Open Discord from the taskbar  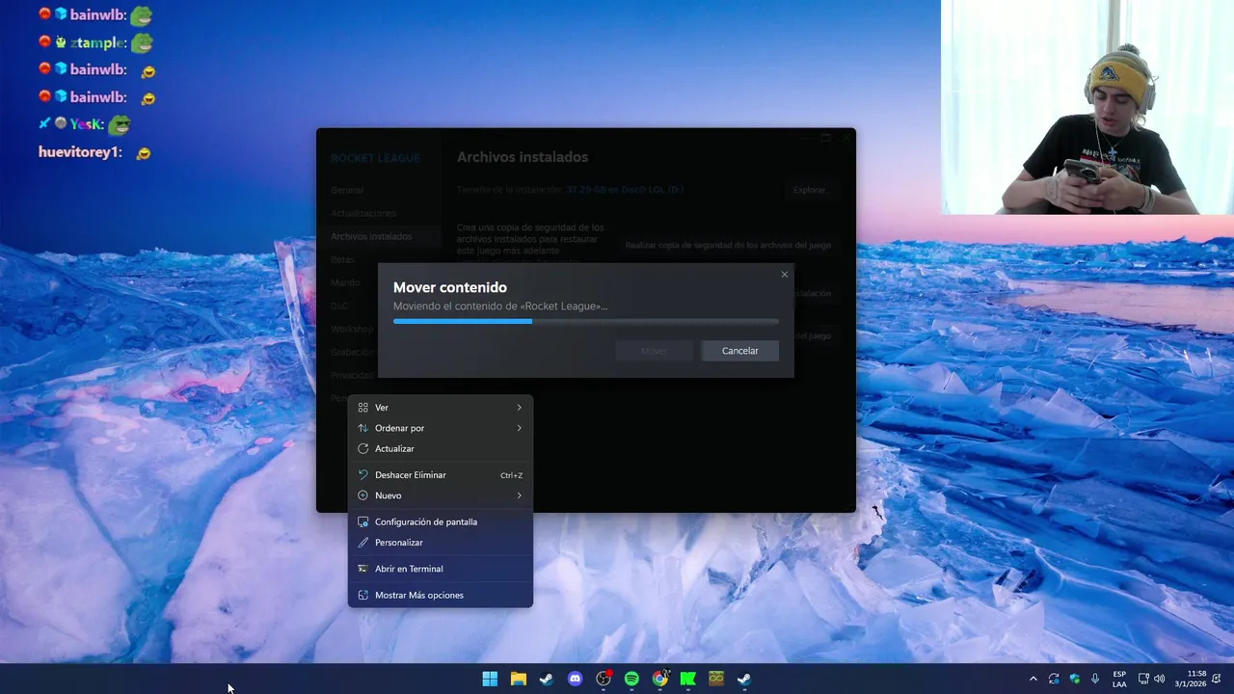(x=576, y=679)
